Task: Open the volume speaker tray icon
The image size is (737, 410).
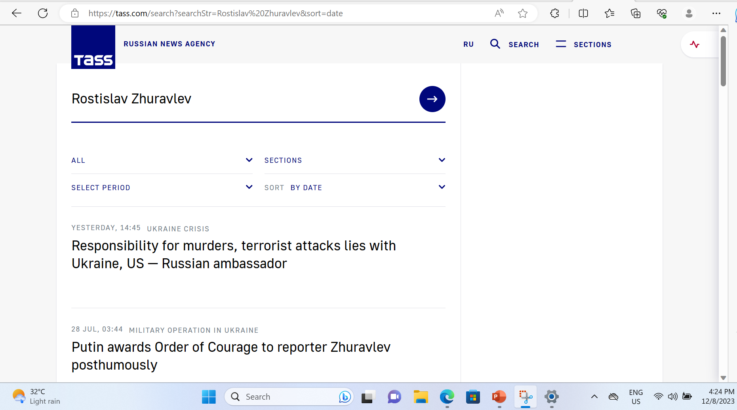Action: [672, 397]
